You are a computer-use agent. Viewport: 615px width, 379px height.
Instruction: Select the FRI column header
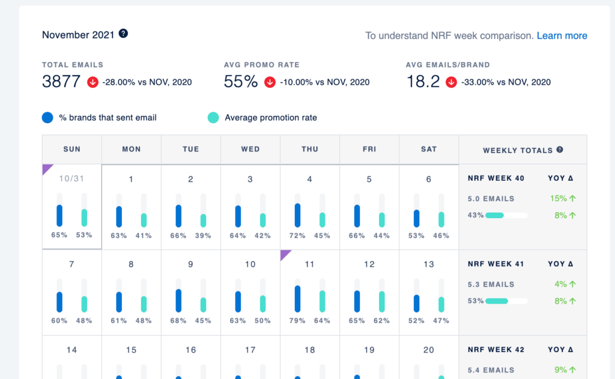click(x=369, y=150)
